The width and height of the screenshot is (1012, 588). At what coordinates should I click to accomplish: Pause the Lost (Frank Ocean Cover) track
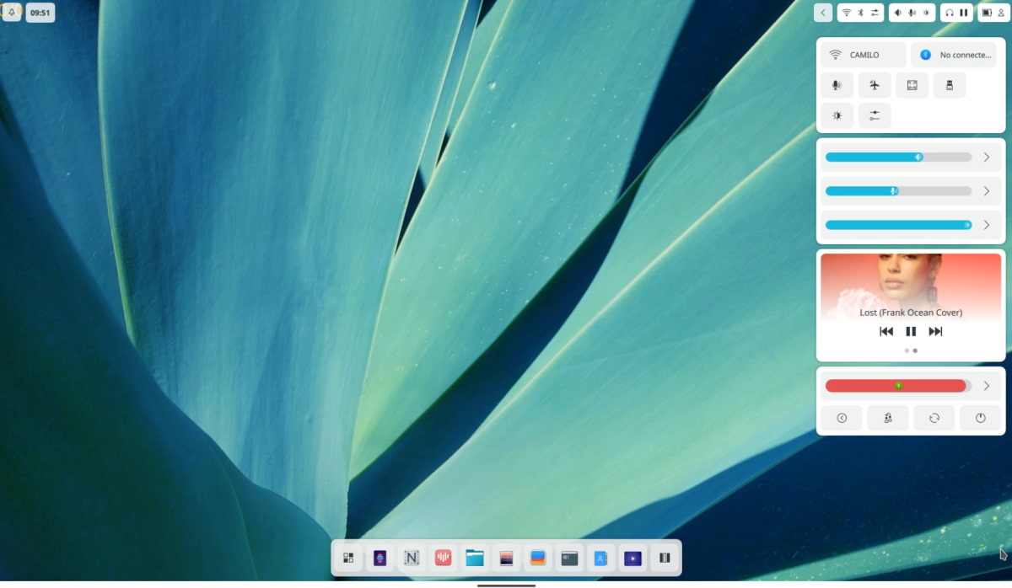tap(911, 332)
